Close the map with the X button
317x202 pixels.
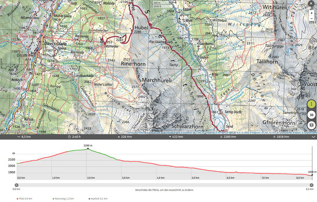pyautogui.click(x=311, y=3)
